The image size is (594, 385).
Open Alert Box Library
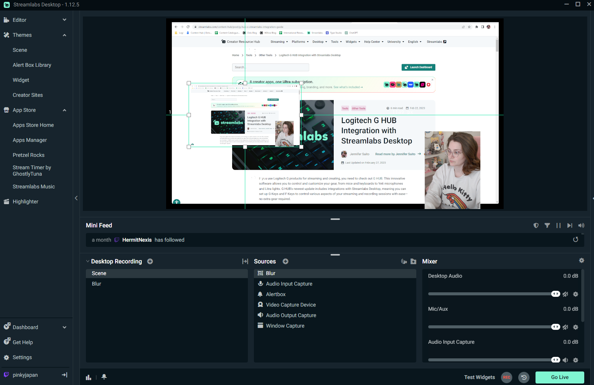point(32,65)
